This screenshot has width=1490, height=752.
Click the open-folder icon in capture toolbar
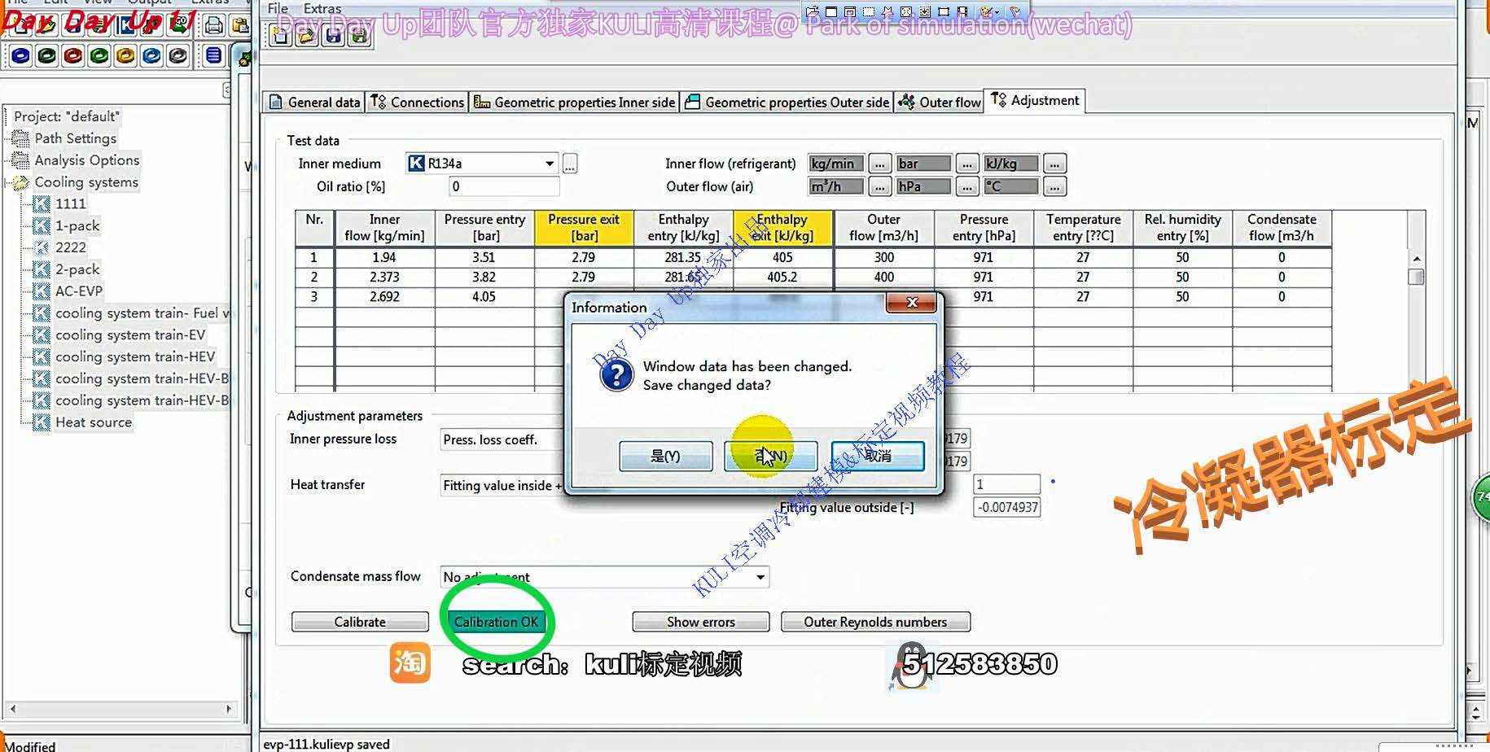click(812, 11)
